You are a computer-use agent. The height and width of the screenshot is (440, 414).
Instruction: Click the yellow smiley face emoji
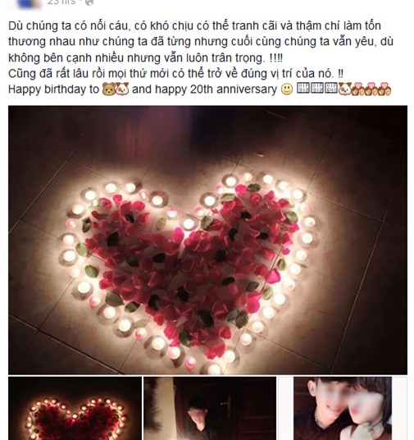287,89
